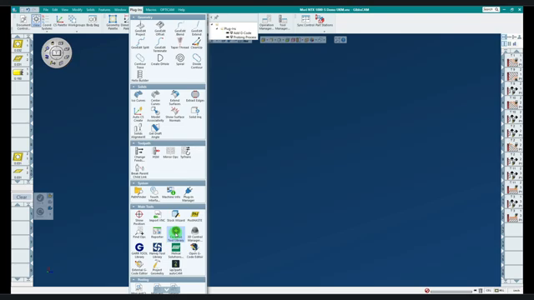The height and width of the screenshot is (300, 534).
Task: Open the Reporter plug-in
Action: [x=157, y=232]
